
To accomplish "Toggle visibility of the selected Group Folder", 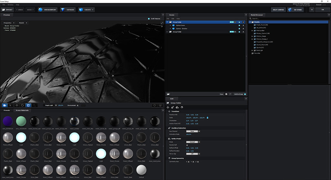I will [x=239, y=22].
